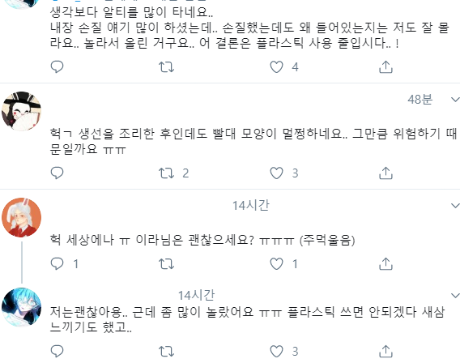Reply to the 저는괜찮아용 tweet
Viewport: 460px width, 363px height.
[x=57, y=351]
